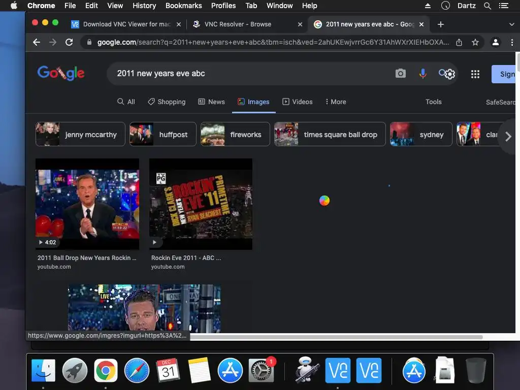The width and height of the screenshot is (520, 390).
Task: Click the magnifier search button in the search box
Action: click(442, 73)
